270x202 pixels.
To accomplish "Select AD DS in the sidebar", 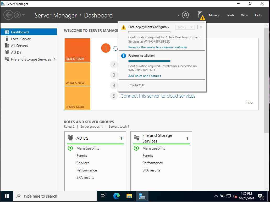I will point(29,52).
